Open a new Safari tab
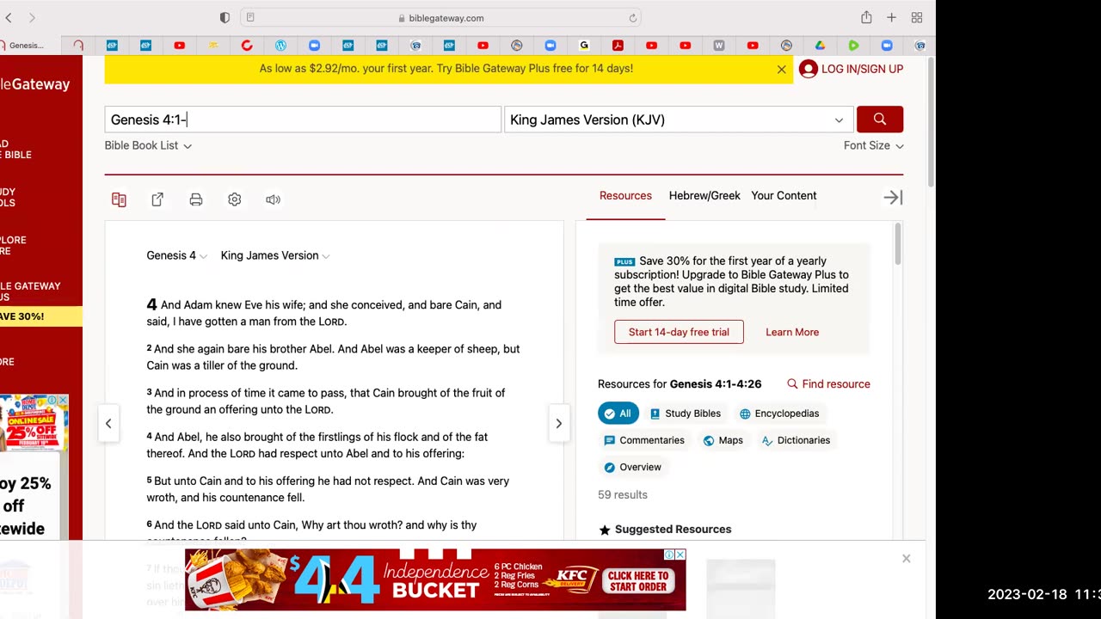Screen dimensions: 1101x619 pyautogui.click(x=891, y=17)
